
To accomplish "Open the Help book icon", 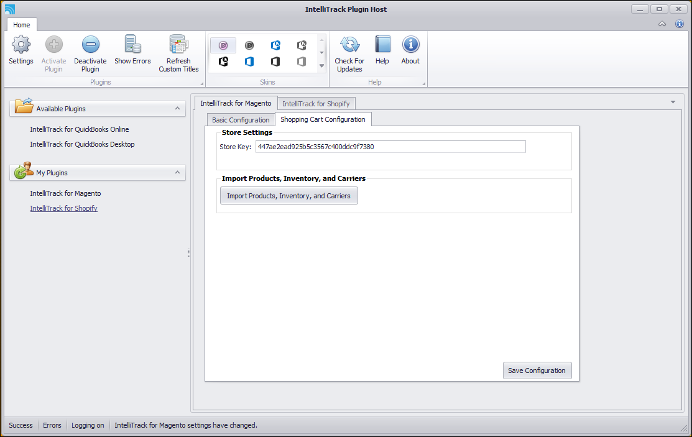I will pos(382,45).
